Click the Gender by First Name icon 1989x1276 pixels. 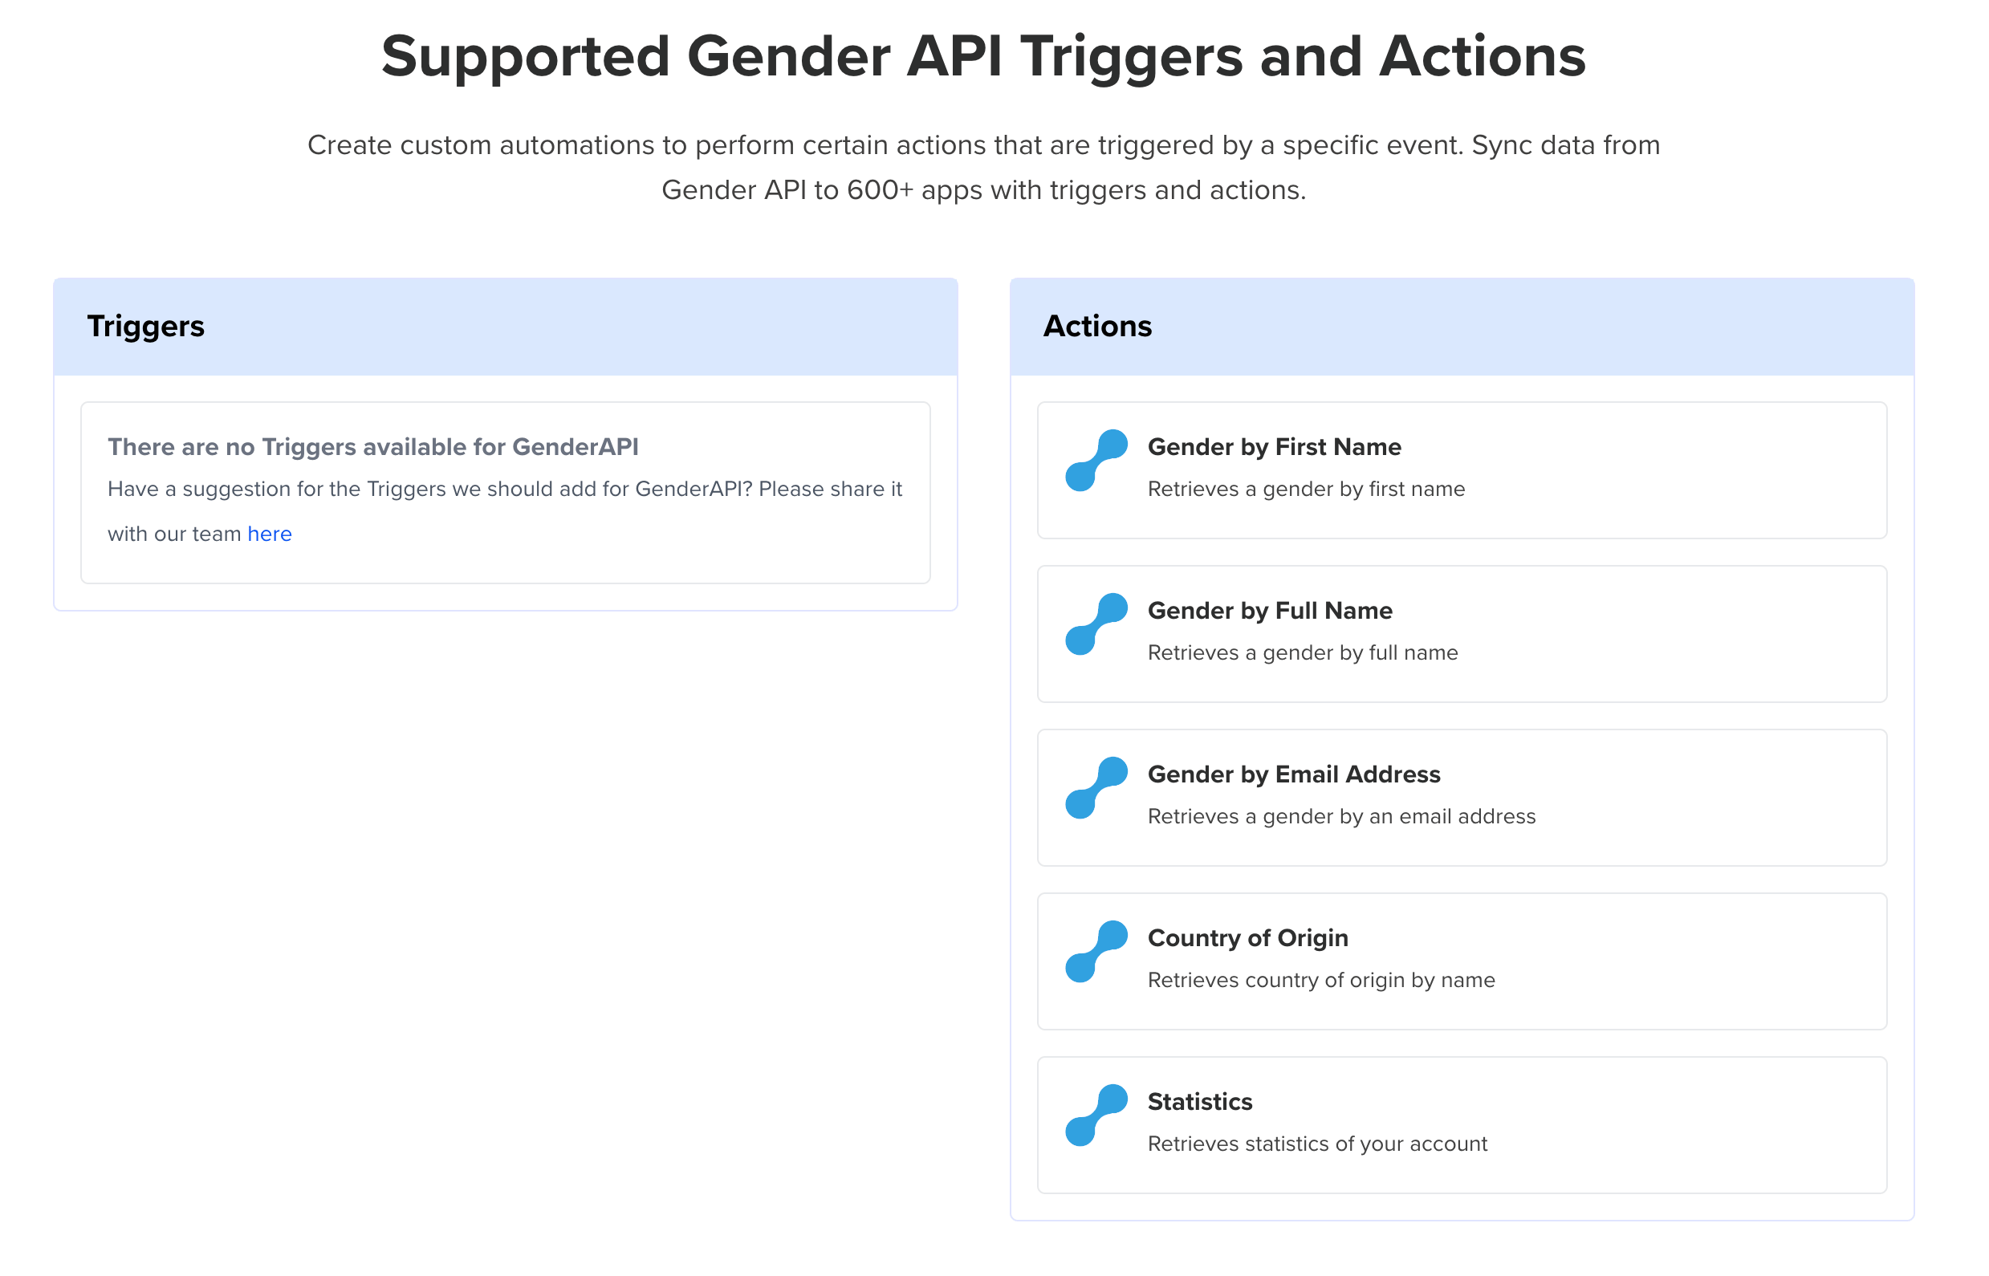(1096, 461)
